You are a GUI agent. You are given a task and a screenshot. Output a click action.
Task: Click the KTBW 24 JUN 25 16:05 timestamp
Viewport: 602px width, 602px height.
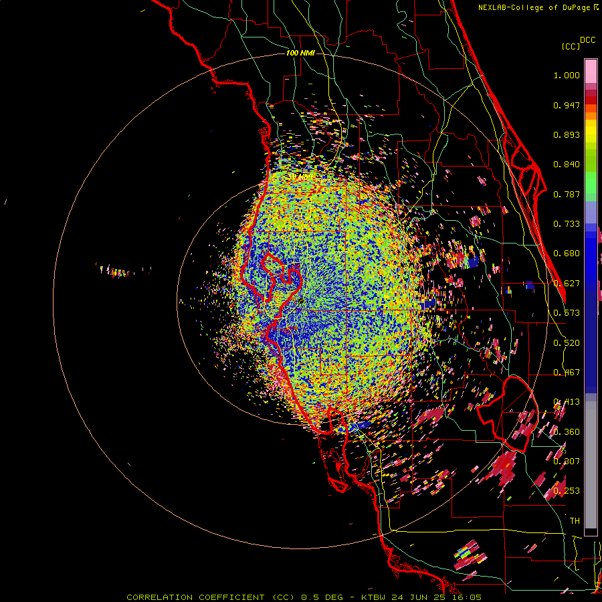coord(421,597)
